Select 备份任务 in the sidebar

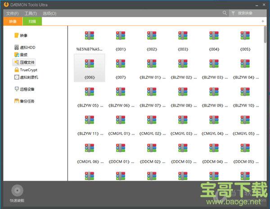click(24, 101)
